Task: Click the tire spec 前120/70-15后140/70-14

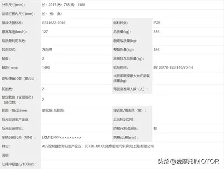Action: 173,67
